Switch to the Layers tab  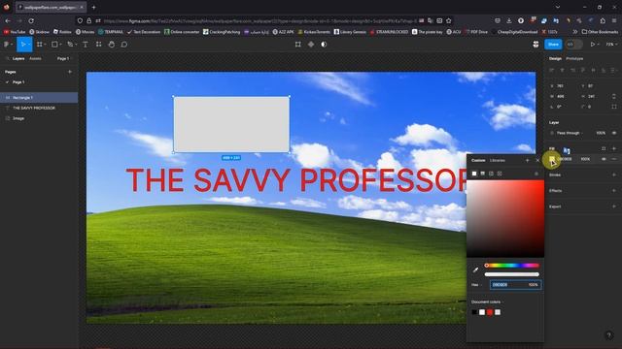pyautogui.click(x=18, y=58)
